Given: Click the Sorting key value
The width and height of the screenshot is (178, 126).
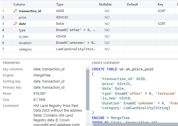Looking at the screenshot, I should tap(49, 81).
